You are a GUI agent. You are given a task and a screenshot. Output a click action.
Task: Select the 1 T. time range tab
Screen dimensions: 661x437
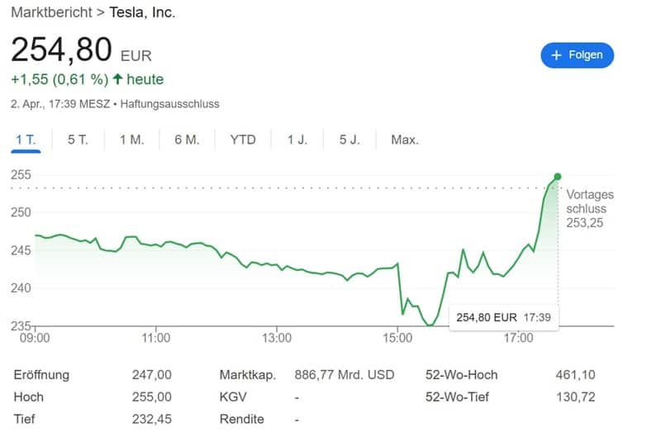[x=26, y=140]
